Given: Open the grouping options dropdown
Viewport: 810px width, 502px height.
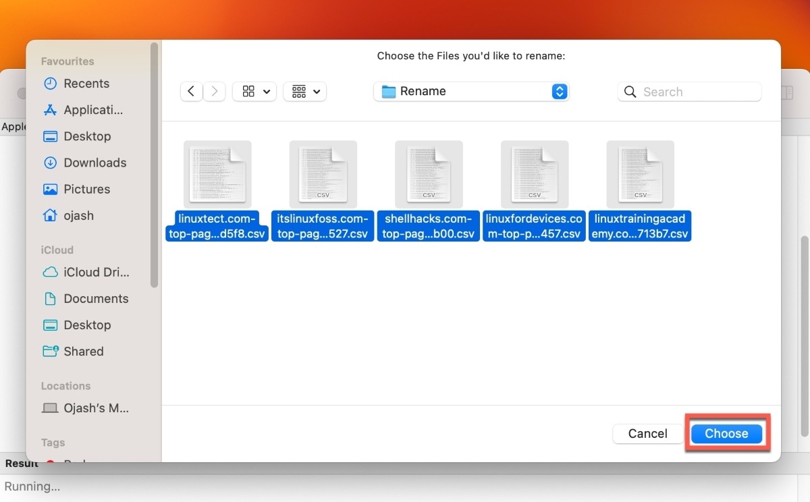Looking at the screenshot, I should coord(304,90).
